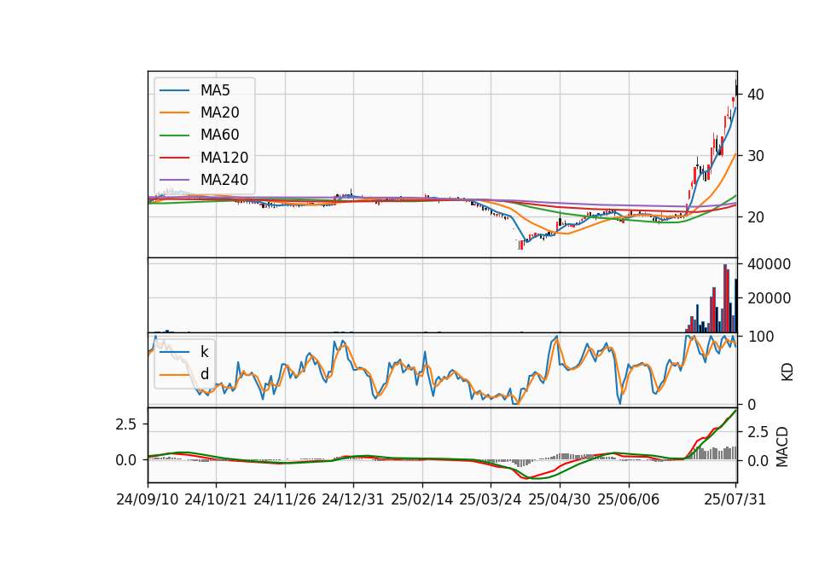This screenshot has height=588, width=819.
Task: Click the price axis value 20
Action: pyautogui.click(x=756, y=217)
